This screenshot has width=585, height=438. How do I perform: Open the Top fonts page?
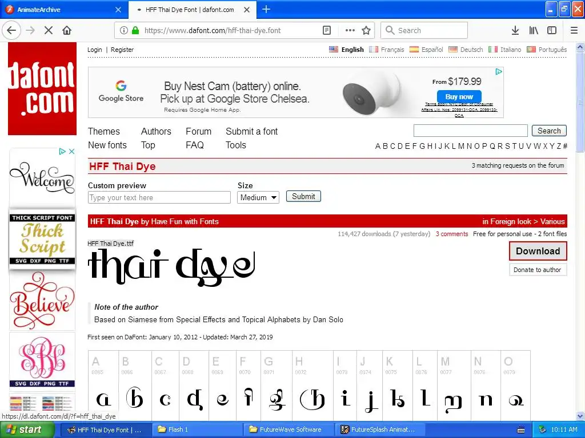(148, 145)
